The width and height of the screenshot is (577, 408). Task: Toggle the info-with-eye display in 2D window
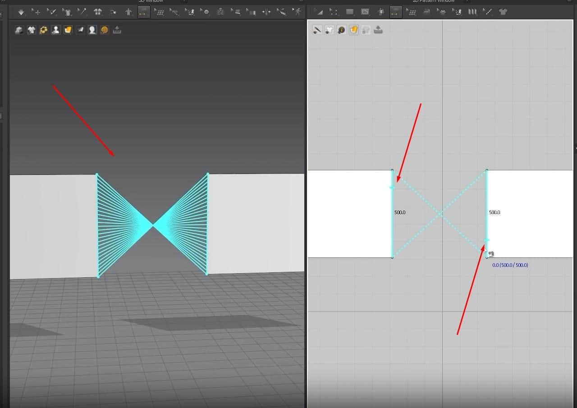[x=342, y=30]
